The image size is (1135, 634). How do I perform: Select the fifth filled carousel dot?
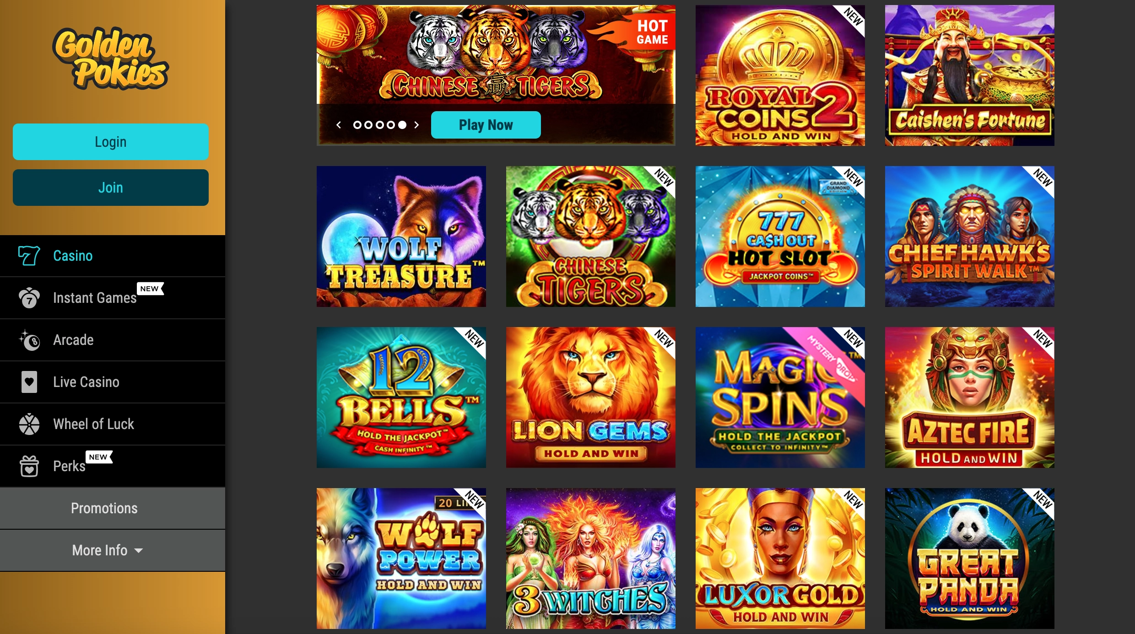pyautogui.click(x=402, y=125)
